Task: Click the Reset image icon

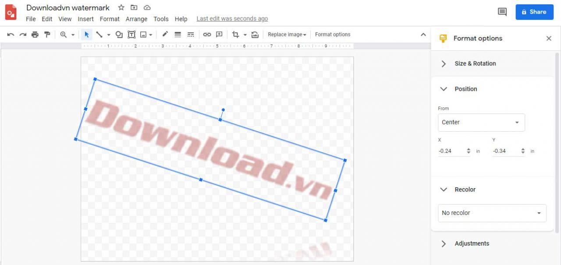Action: 255,35
